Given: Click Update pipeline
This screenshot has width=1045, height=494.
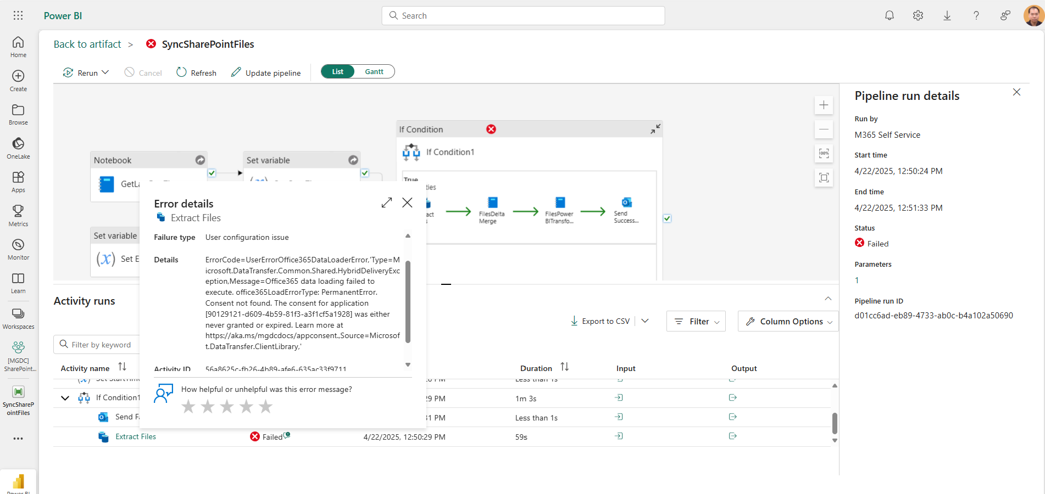Looking at the screenshot, I should [266, 72].
